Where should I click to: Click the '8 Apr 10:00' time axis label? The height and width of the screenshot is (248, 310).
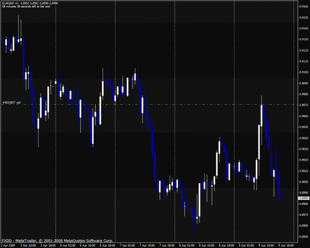point(207,246)
